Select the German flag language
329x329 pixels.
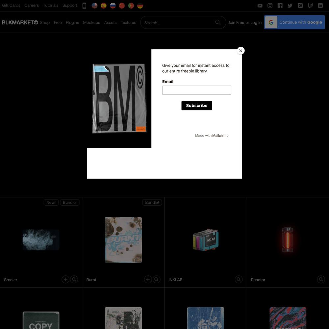[x=140, y=6]
